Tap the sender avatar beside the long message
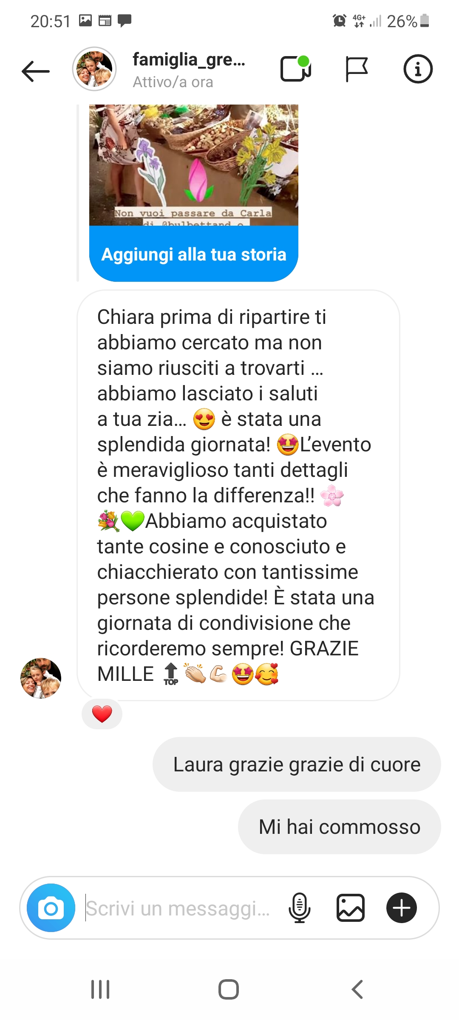 click(x=41, y=678)
